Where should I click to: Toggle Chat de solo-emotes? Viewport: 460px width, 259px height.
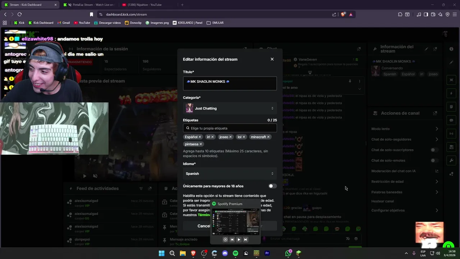click(x=434, y=160)
